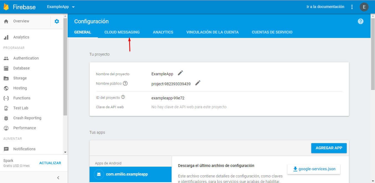Click the Authentication people icon
This screenshot has height=183, width=375.
point(6,58)
